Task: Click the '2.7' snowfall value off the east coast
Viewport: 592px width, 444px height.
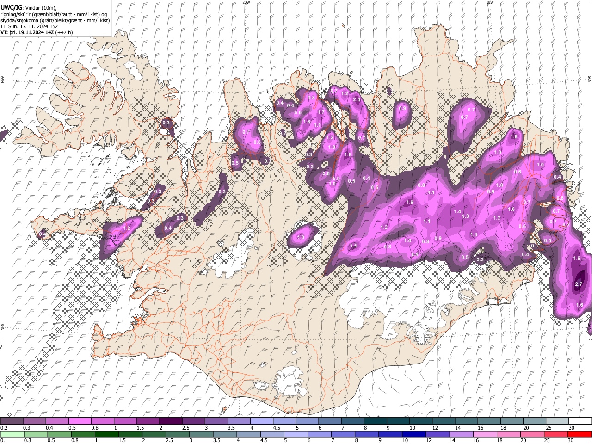Action: coord(579,284)
